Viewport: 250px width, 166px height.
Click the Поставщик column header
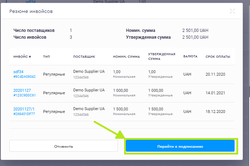tap(84, 57)
